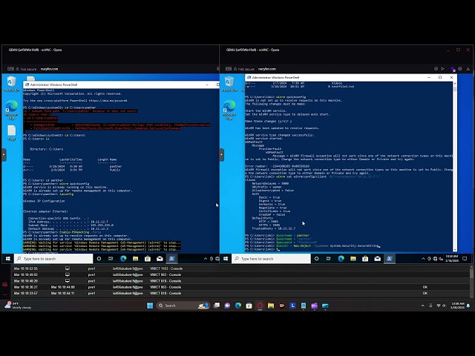Screen dimensions: 475x356
Task: Open Opera browser in host taskbar
Action: tap(260, 306)
